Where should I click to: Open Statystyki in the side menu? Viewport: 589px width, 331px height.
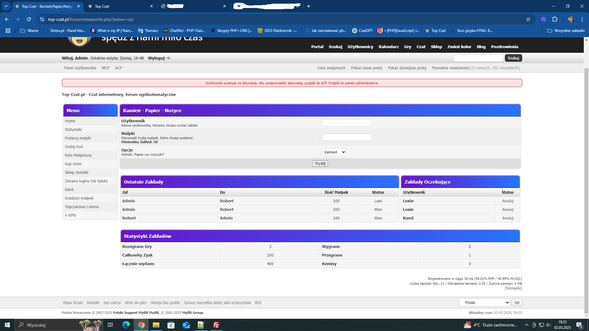point(73,129)
